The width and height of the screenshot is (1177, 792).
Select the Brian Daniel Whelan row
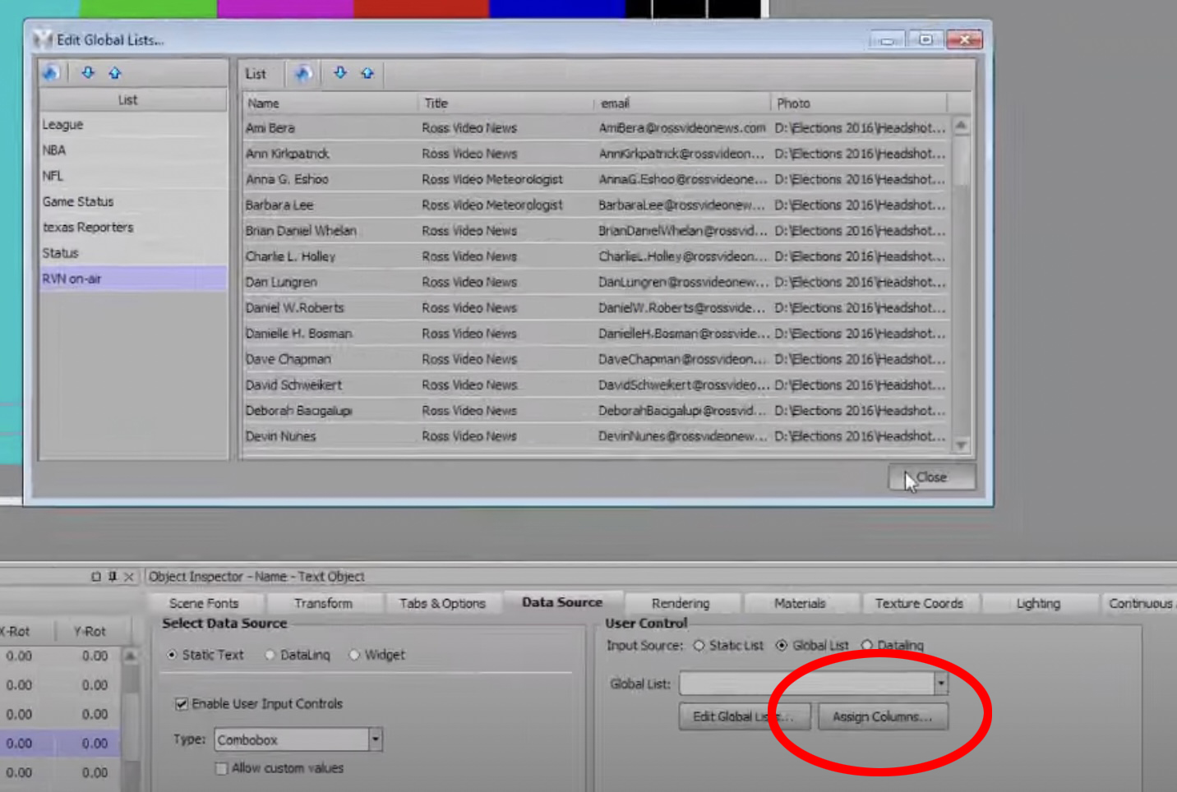pos(596,231)
